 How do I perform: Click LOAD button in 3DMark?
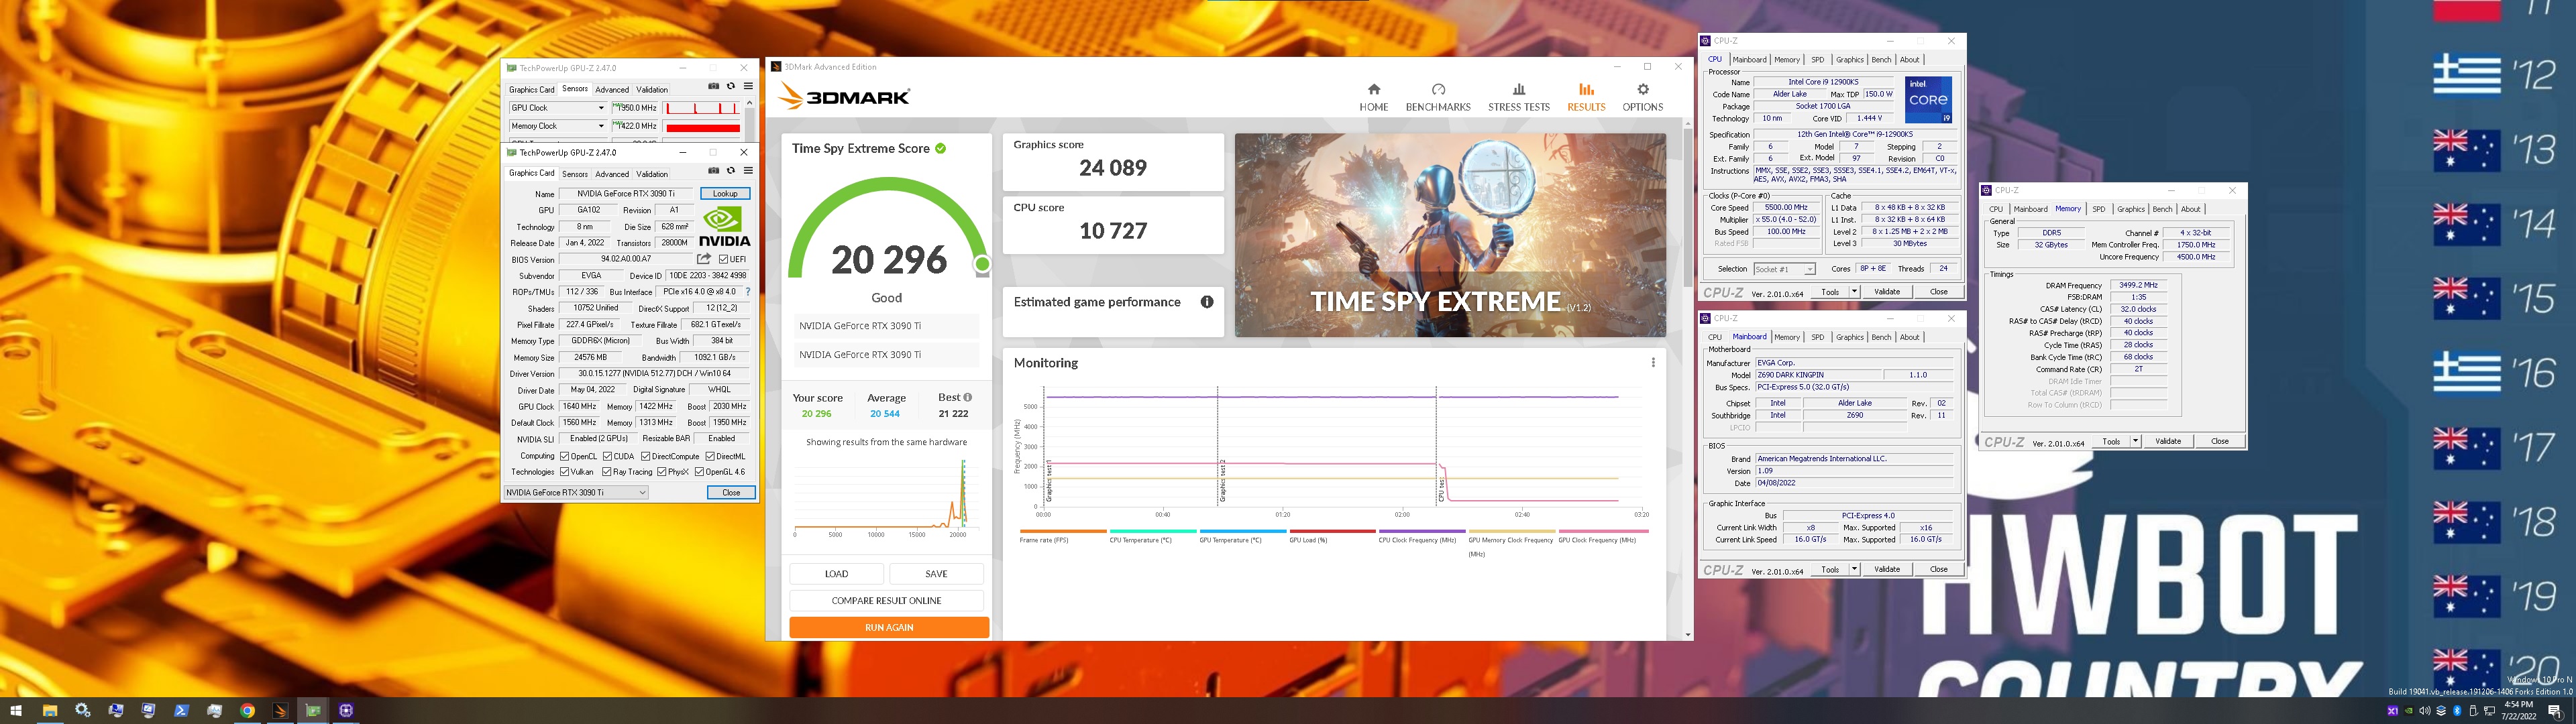(x=837, y=574)
